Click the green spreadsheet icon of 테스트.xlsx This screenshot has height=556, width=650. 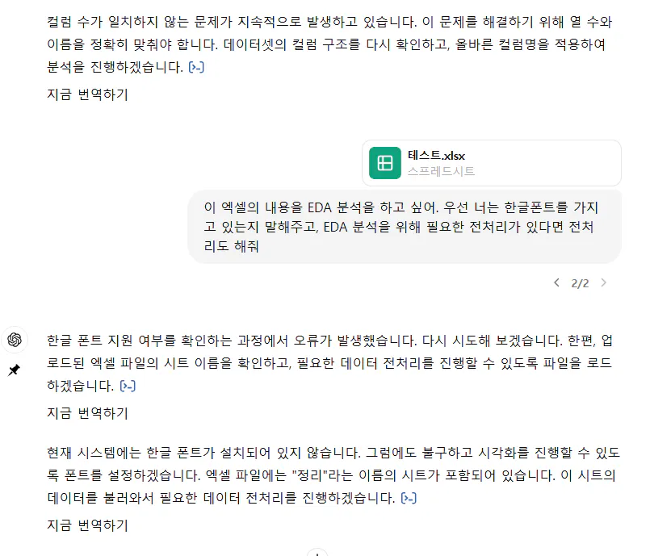385,163
